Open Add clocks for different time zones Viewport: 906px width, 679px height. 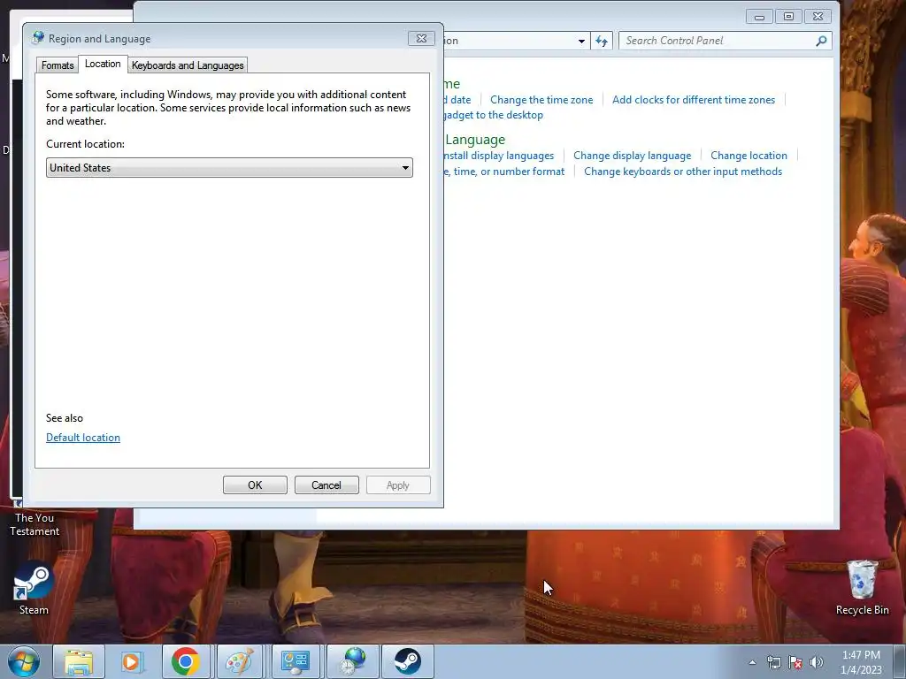tap(694, 100)
